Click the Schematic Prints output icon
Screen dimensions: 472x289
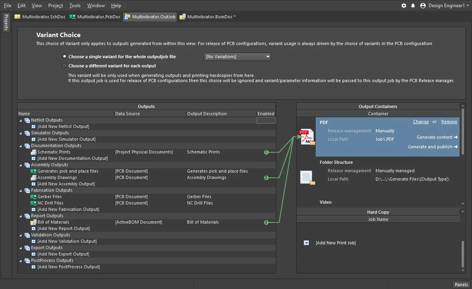pos(33,152)
